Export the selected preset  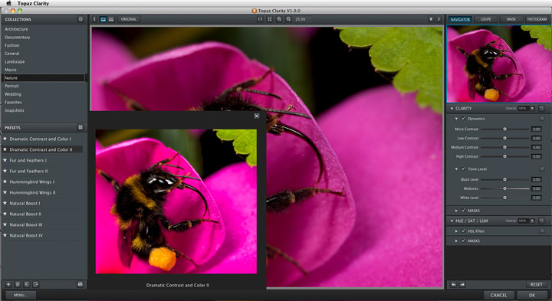point(36,284)
